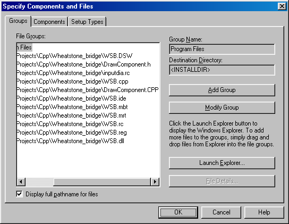Select DrawComponent.h file entry
Image resolution: width=289 pixels, height=224 pixels.
point(84,64)
